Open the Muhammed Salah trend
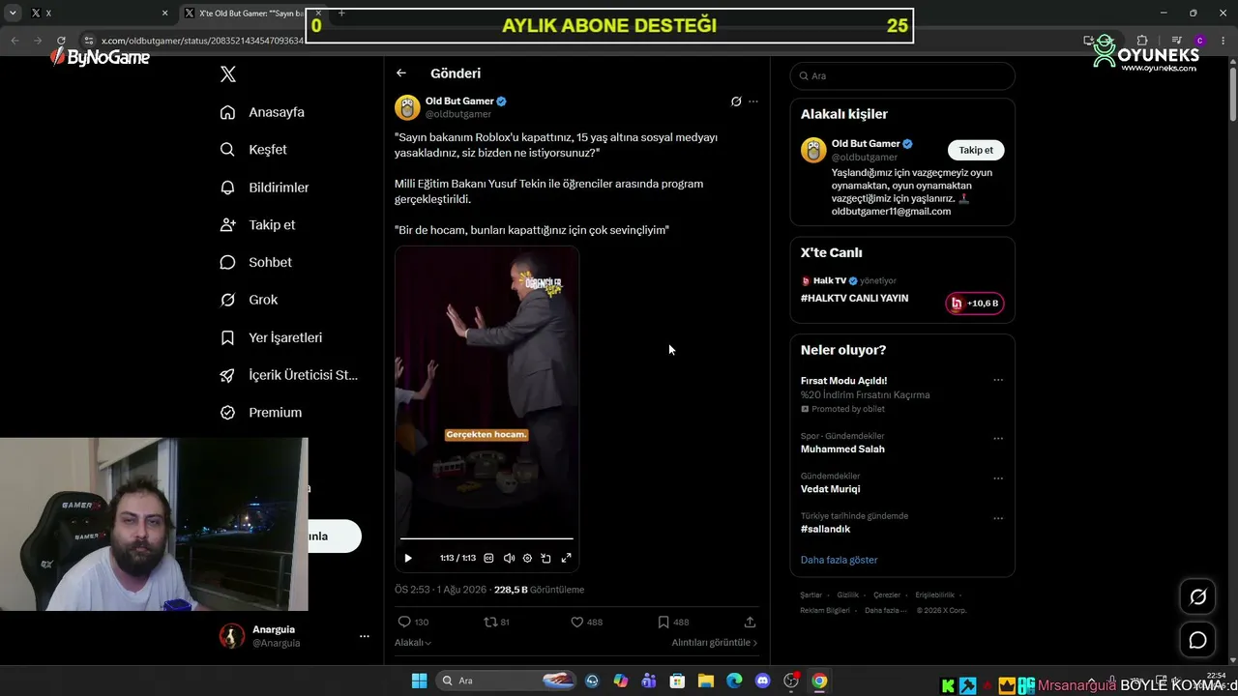1238x696 pixels. pyautogui.click(x=842, y=449)
